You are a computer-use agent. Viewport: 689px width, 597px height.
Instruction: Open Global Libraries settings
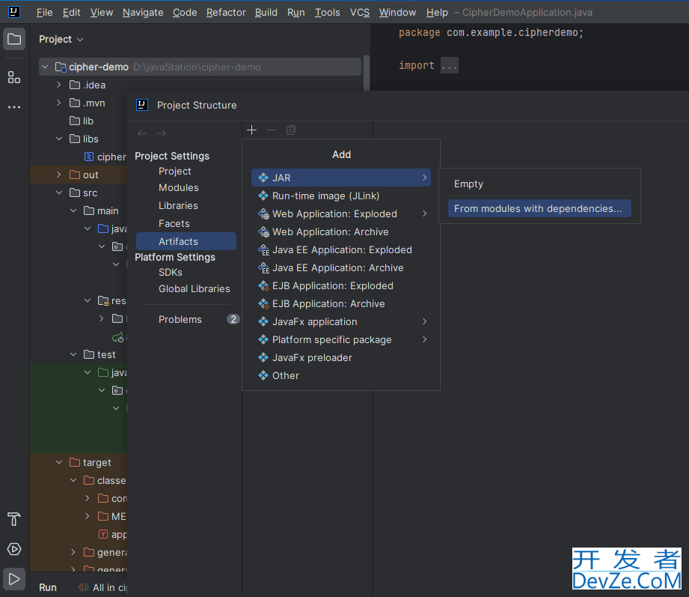(195, 288)
